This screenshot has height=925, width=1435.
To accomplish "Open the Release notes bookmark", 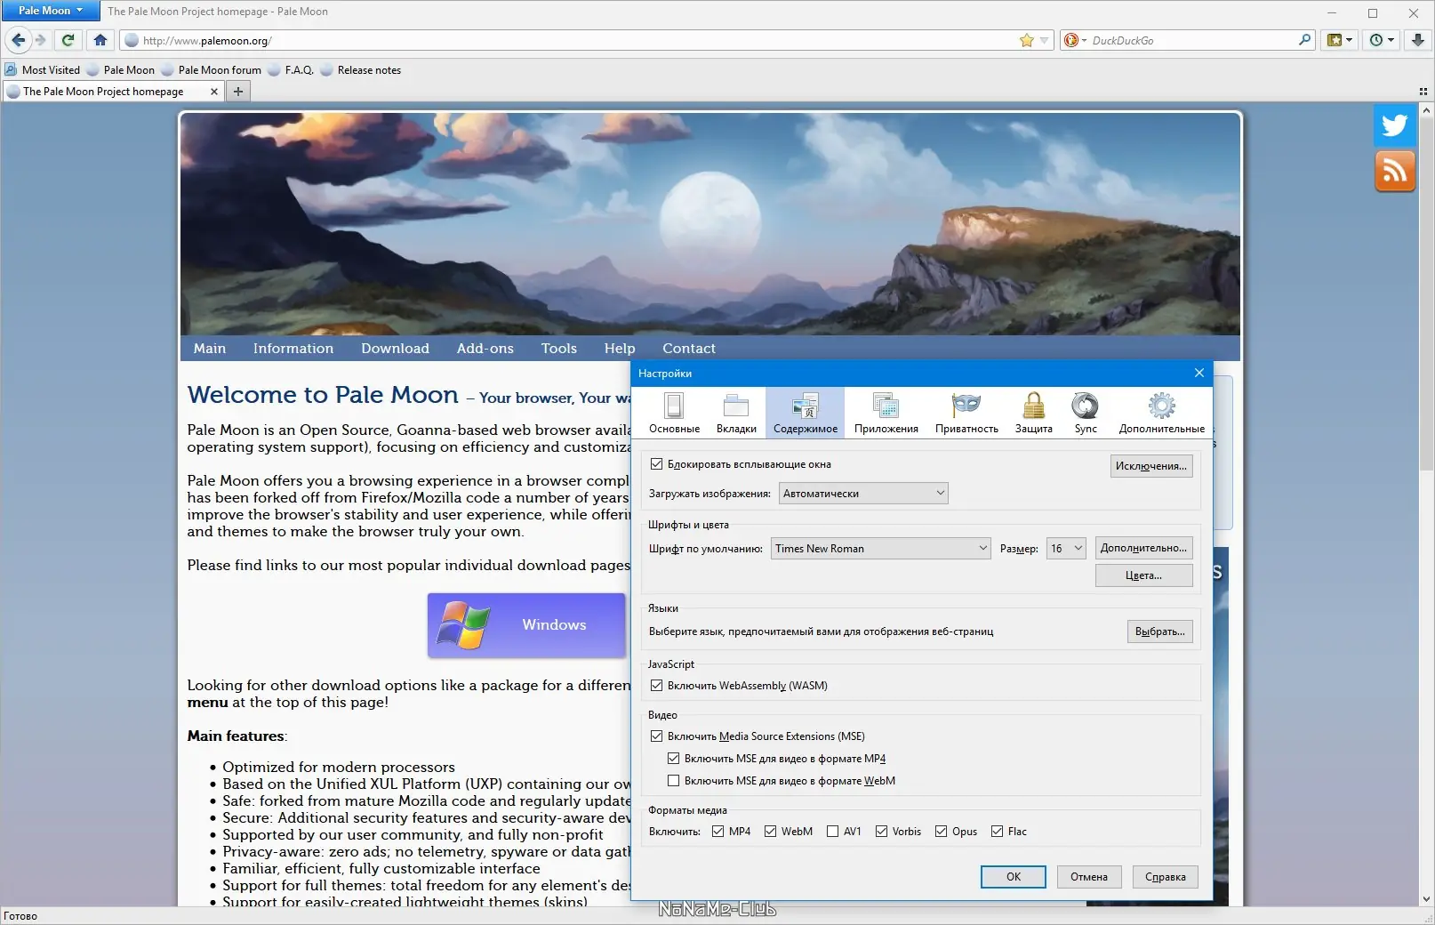I will coord(360,69).
